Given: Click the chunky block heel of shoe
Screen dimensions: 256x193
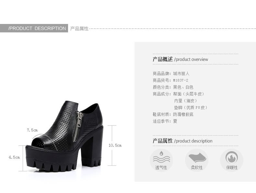Looking at the screenshot, I should 91,147.
